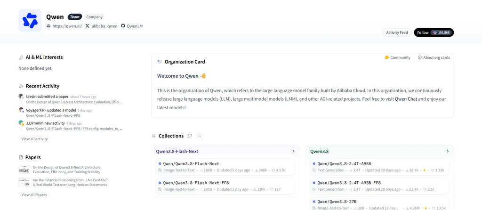The width and height of the screenshot is (482, 210).
Task: Open the Qwen3.8-Next Architecture paper thumbnail
Action: click(24, 170)
